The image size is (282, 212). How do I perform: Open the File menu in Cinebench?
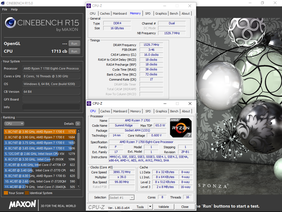point(5,9)
